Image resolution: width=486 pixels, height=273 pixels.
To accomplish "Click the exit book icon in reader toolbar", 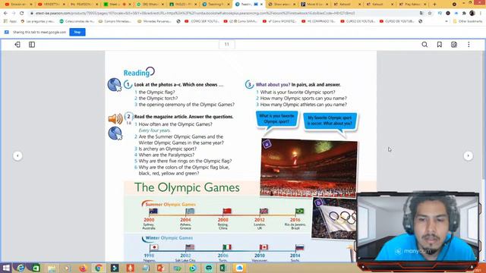I will 17,45.
